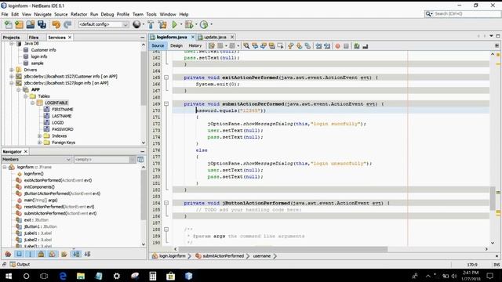Click the Stop Macro Recording icon
Image resolution: width=502 pixels, height=282 pixels.
coord(346,46)
